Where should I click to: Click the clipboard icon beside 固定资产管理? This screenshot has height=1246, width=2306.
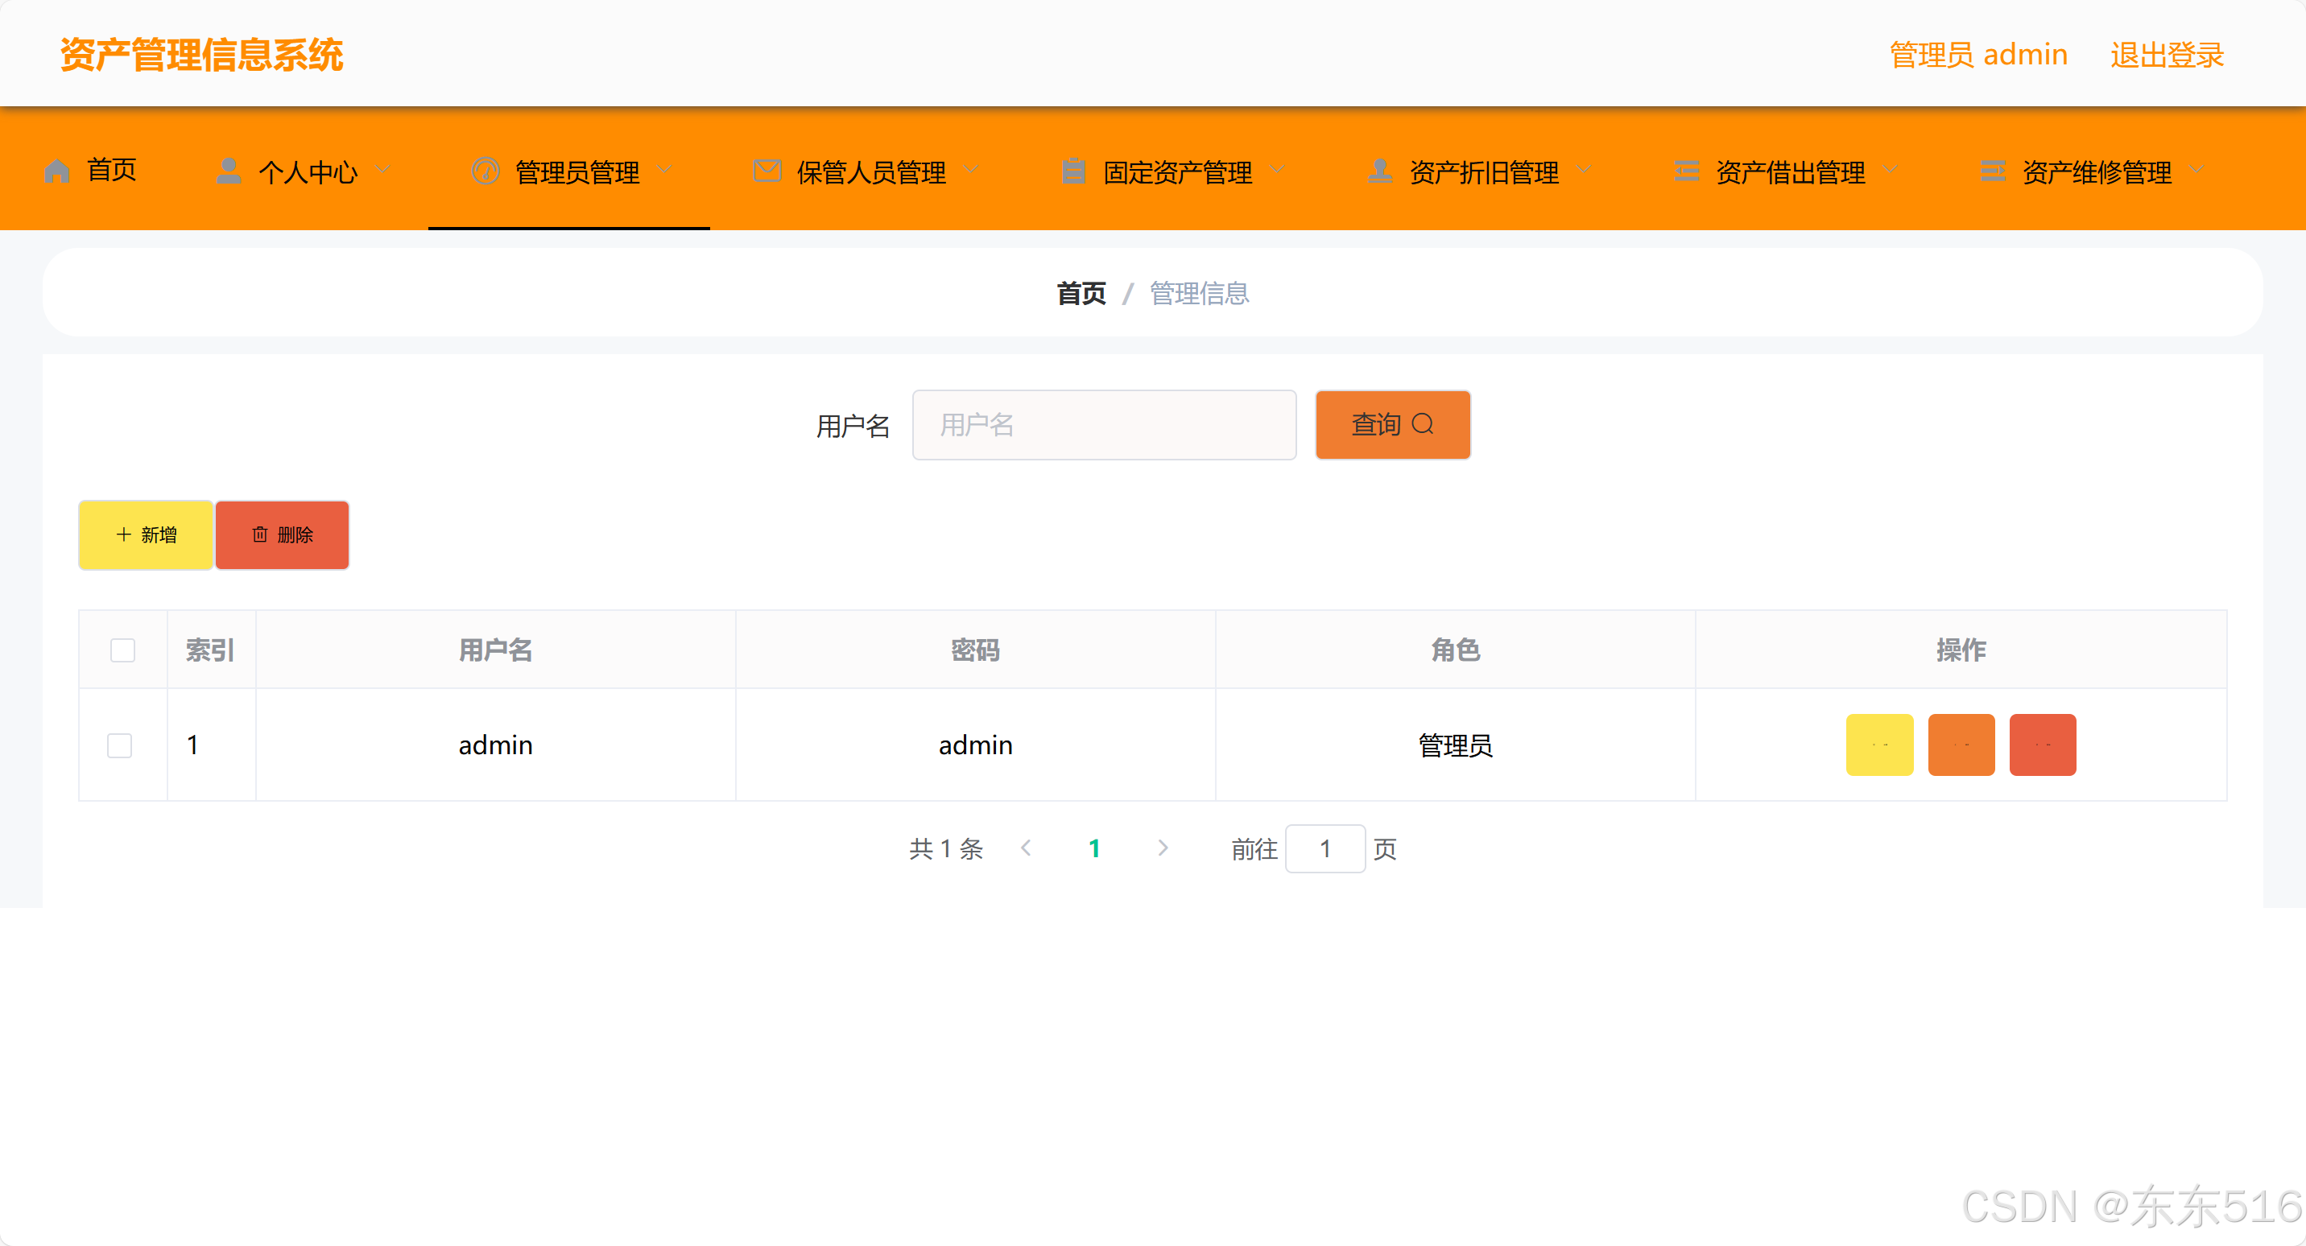(1073, 170)
